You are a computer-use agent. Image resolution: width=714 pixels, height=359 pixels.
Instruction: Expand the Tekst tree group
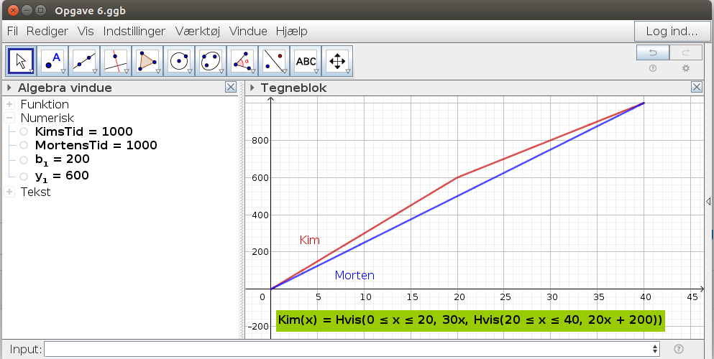[9, 192]
